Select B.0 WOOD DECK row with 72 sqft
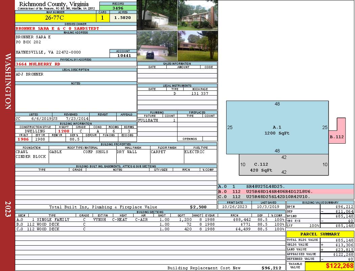Viewport: 355px width, 271px height. point(150,224)
